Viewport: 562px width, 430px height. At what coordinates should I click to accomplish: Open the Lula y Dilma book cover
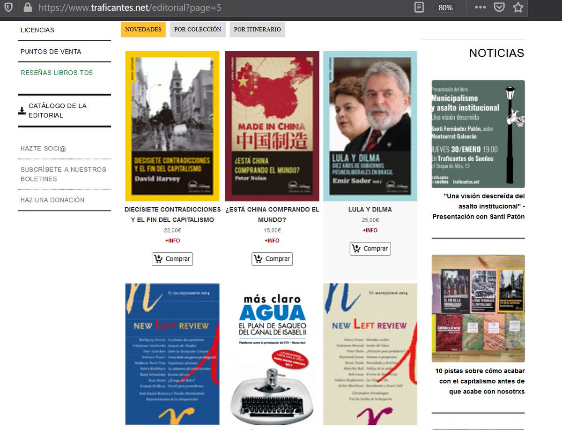pyautogui.click(x=370, y=126)
